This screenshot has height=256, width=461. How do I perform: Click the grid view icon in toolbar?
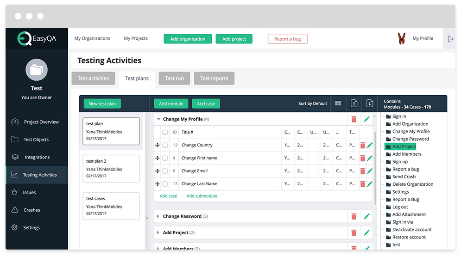coord(338,103)
